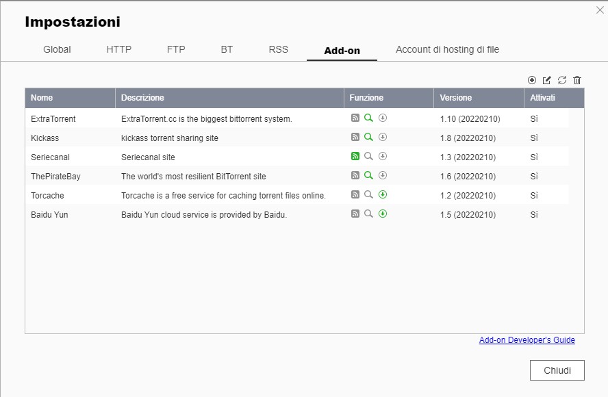Click the green RSS icon for Seriecanal
608x397 pixels.
pyautogui.click(x=355, y=157)
